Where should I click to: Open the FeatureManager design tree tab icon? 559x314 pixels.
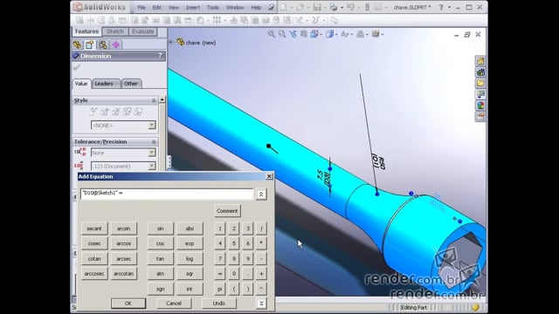(x=77, y=44)
